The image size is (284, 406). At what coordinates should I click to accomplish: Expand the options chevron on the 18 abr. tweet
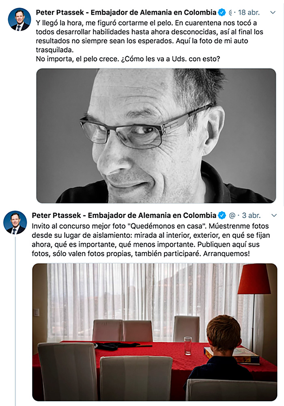click(273, 13)
